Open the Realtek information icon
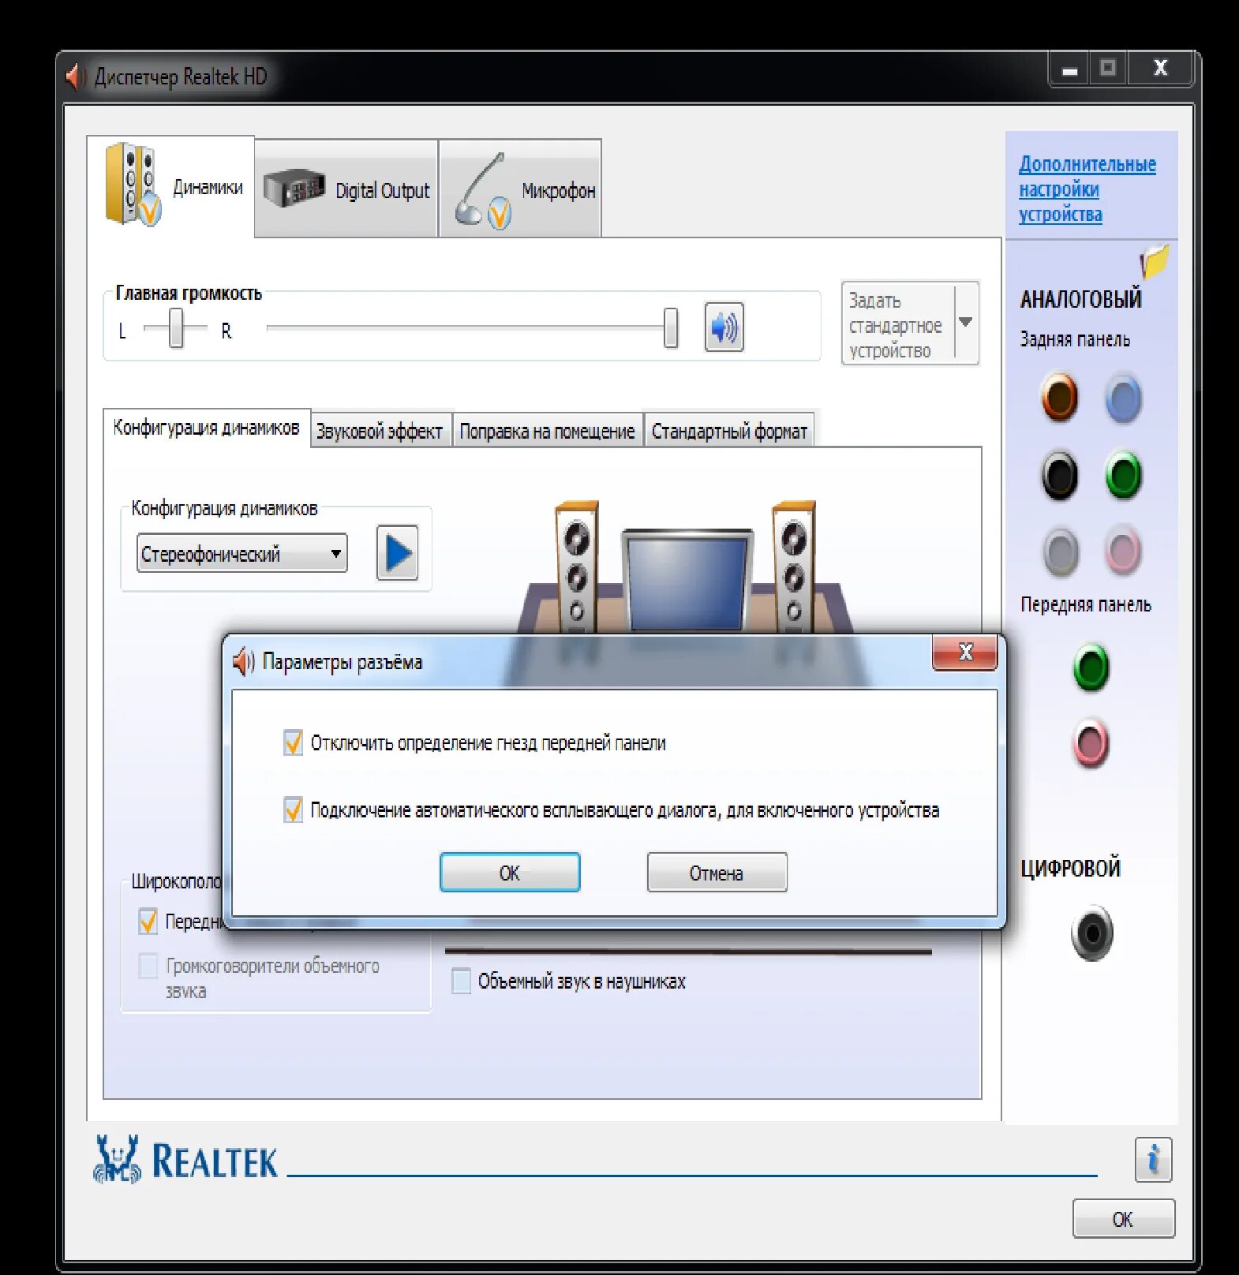This screenshot has height=1275, width=1239. [1153, 1159]
